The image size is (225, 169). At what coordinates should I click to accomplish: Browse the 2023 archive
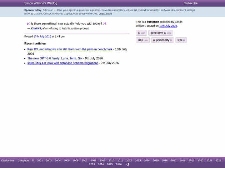coord(92,164)
